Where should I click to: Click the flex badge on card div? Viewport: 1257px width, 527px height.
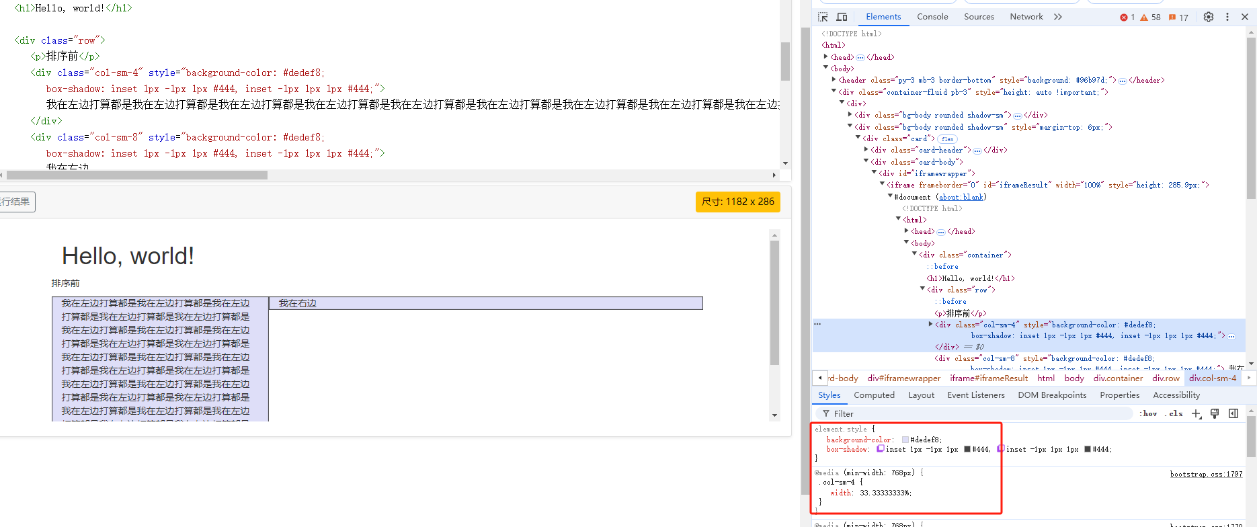click(948, 139)
